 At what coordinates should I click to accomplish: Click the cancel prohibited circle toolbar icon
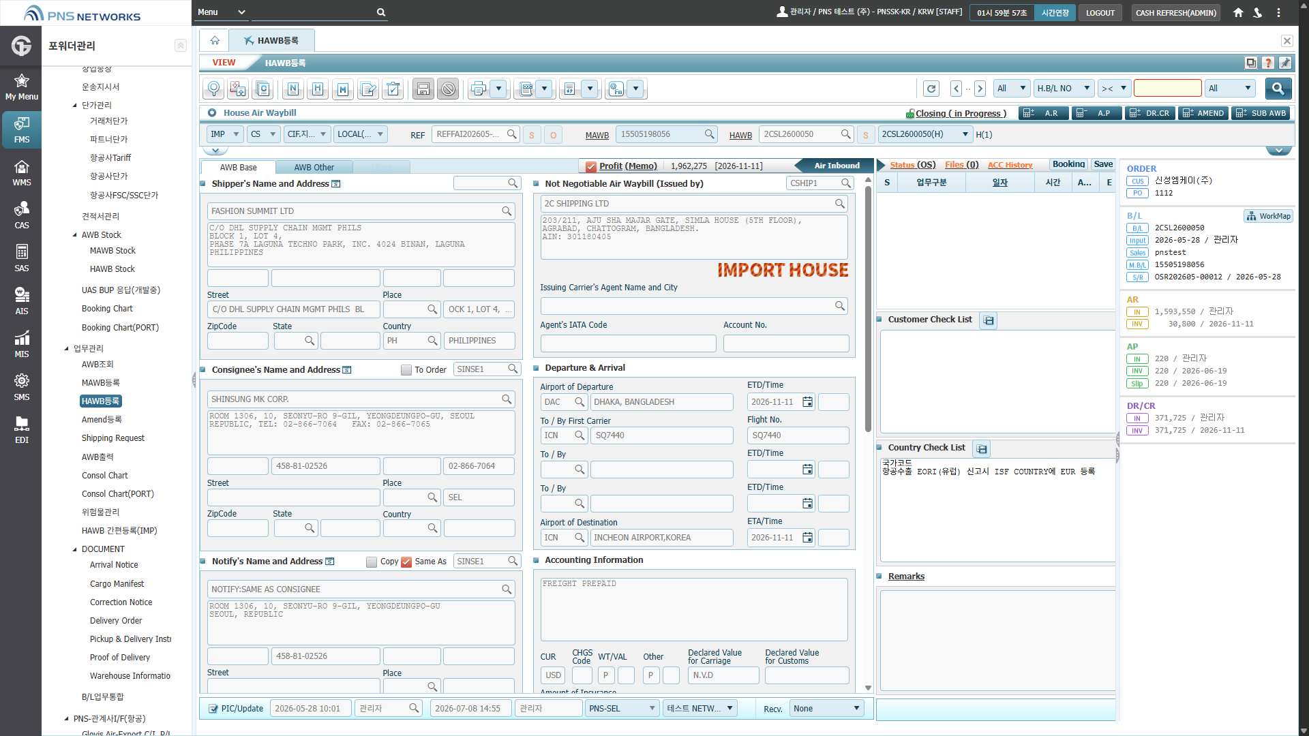[448, 89]
